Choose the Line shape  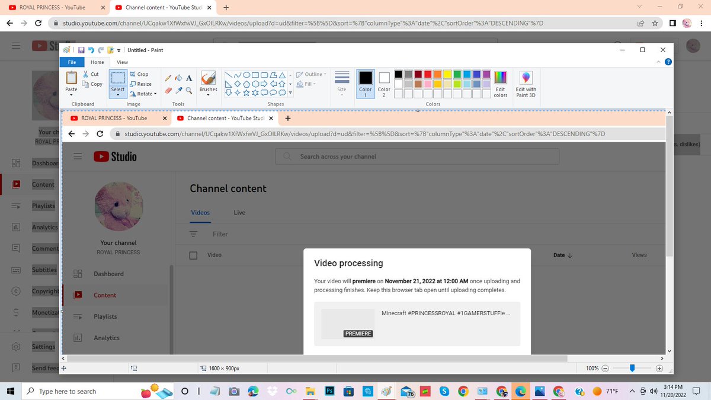[x=228, y=75]
